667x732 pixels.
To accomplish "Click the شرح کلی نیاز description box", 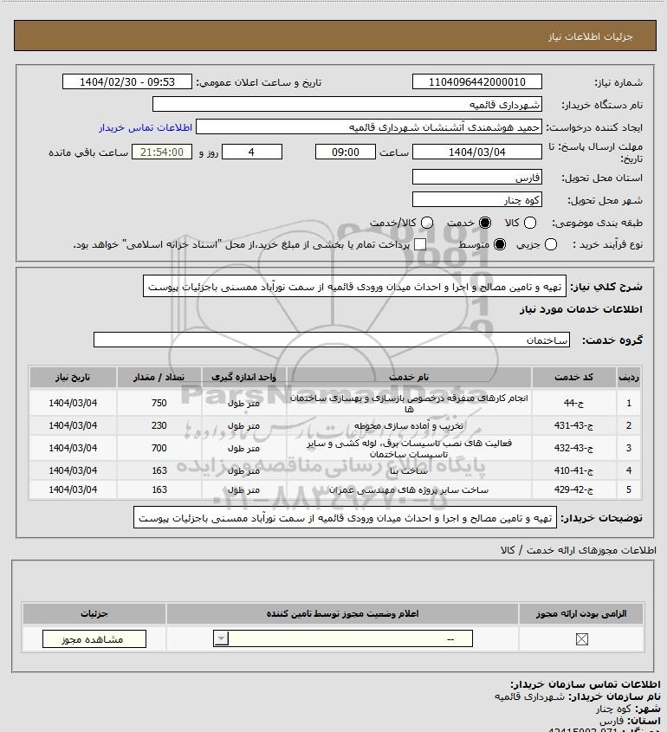I will (x=354, y=286).
